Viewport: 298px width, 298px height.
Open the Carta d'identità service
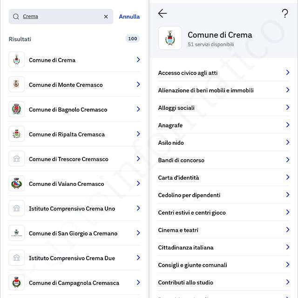(x=178, y=177)
